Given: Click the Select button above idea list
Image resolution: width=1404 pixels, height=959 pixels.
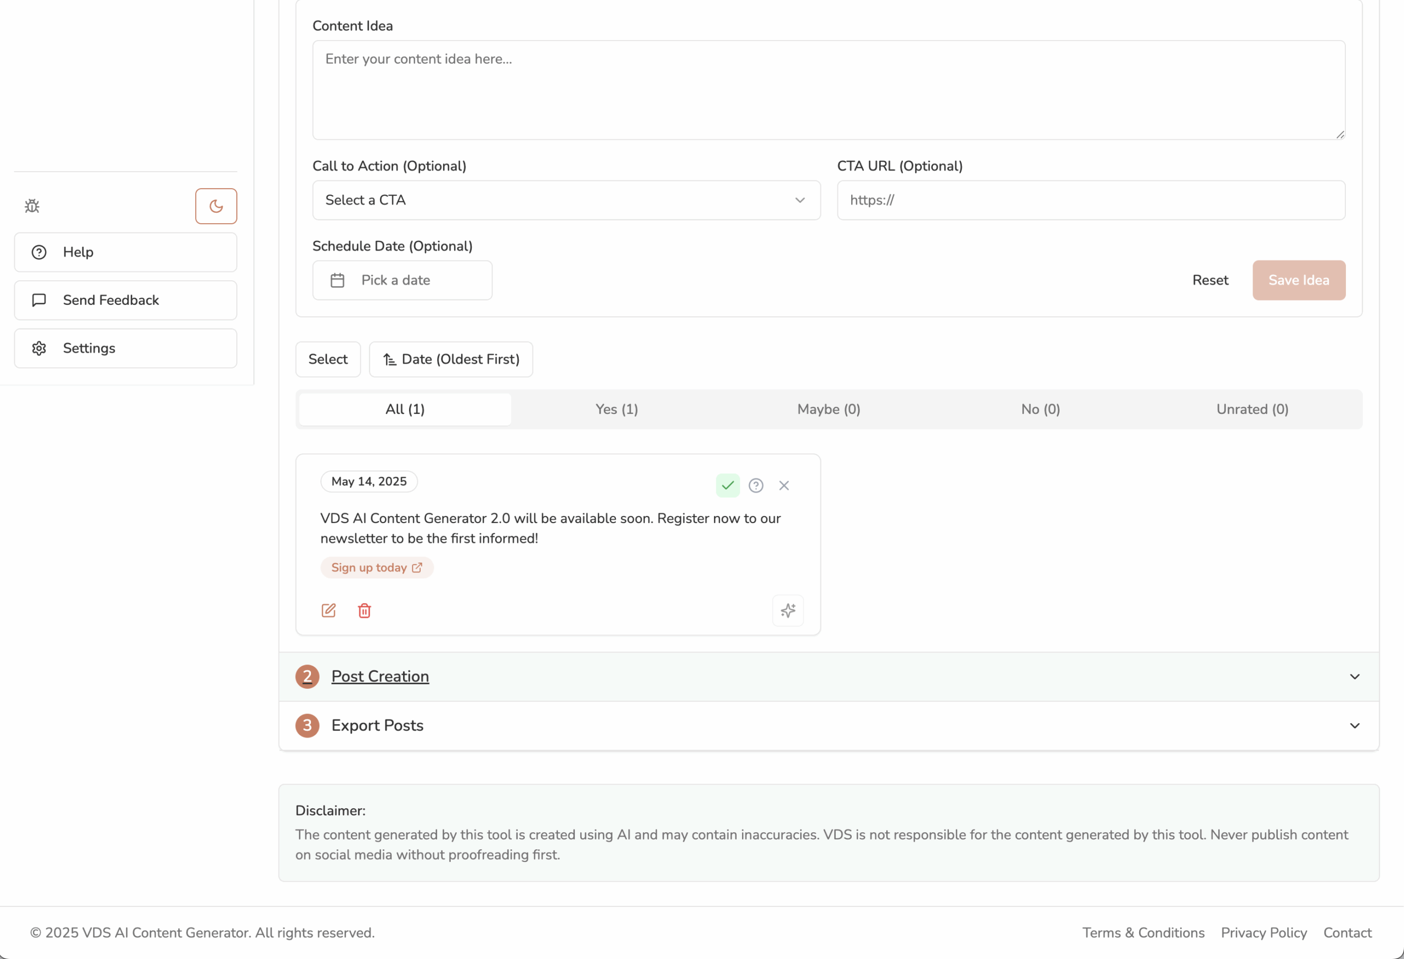Looking at the screenshot, I should coord(328,359).
